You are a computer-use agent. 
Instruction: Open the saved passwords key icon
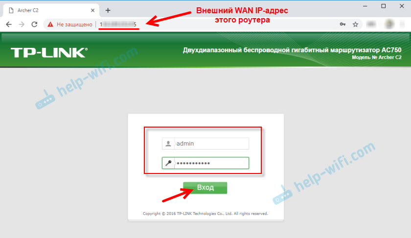tap(342, 24)
